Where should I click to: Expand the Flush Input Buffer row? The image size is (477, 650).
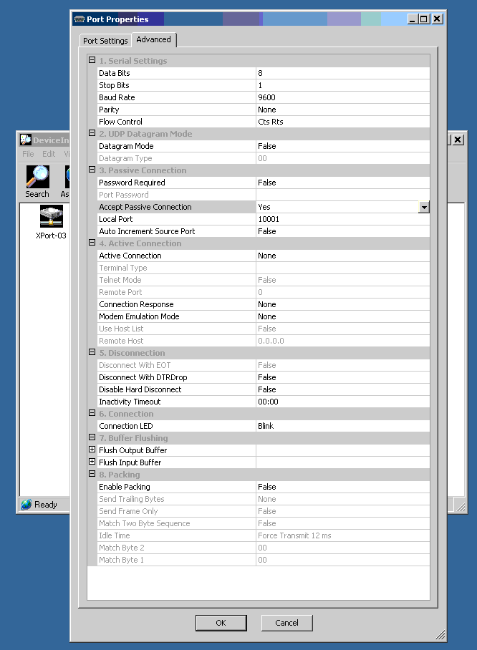click(92, 462)
